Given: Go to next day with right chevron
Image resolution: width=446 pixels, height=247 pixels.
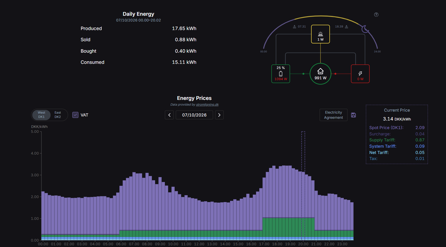Looking at the screenshot, I should point(219,115).
